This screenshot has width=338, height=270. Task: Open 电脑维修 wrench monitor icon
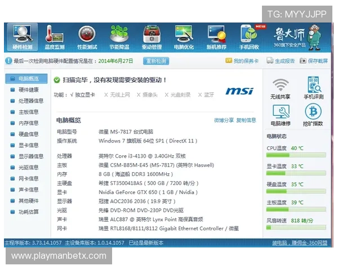(x=281, y=115)
